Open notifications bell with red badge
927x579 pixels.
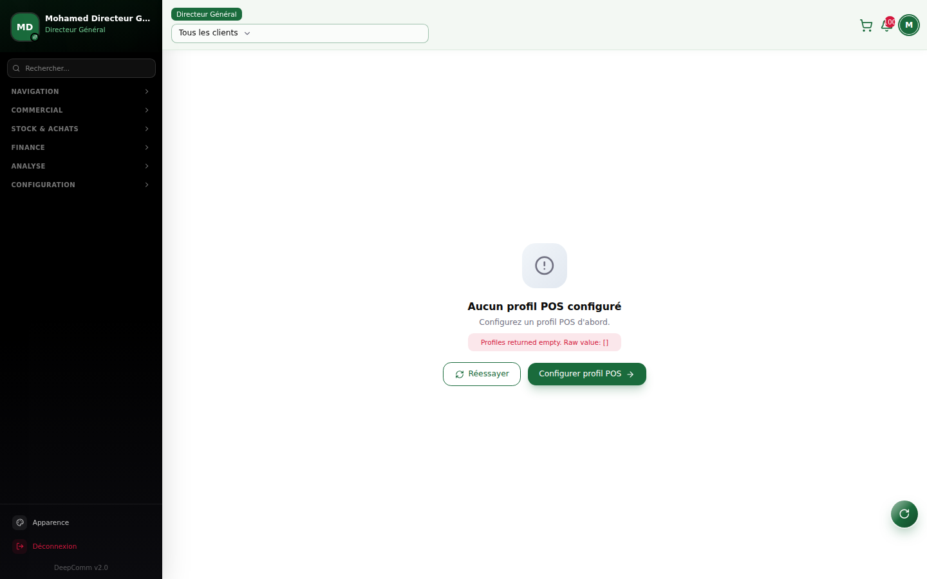tap(887, 25)
